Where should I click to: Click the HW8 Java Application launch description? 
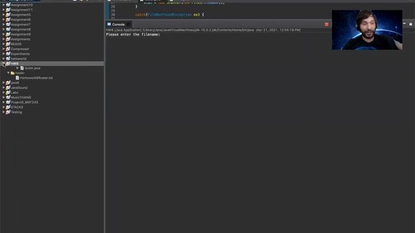[x=203, y=30]
